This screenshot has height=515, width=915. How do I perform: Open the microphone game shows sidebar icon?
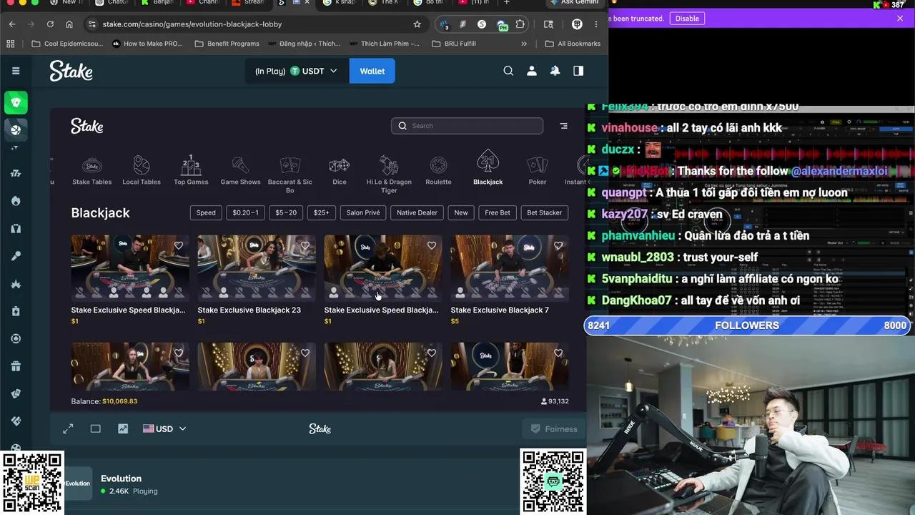tap(16, 256)
